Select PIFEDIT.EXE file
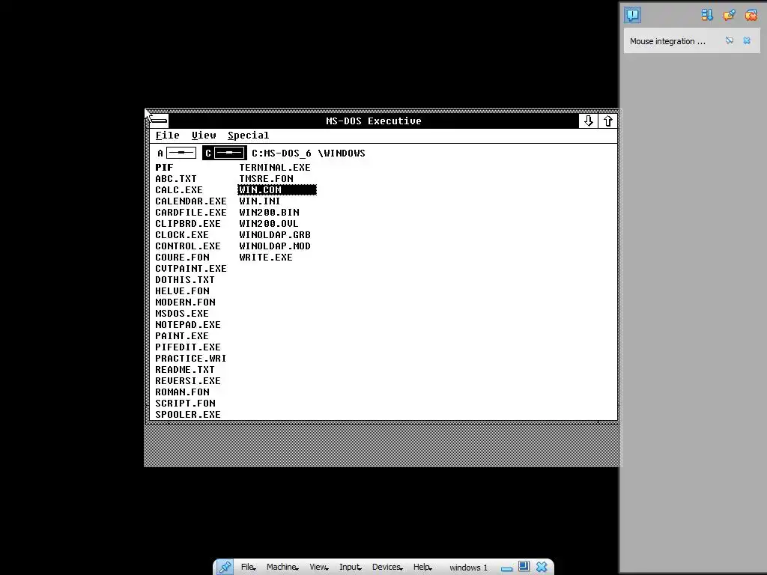Image resolution: width=767 pixels, height=575 pixels. coord(188,347)
